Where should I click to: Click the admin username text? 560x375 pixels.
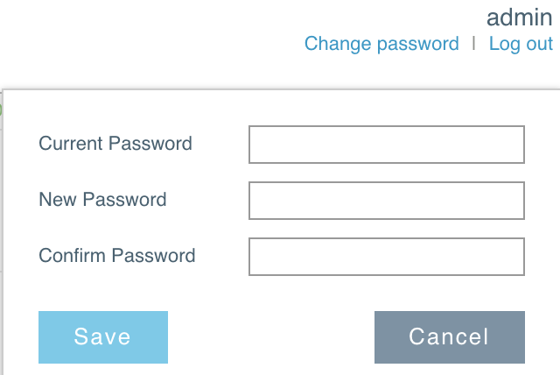coord(519,18)
